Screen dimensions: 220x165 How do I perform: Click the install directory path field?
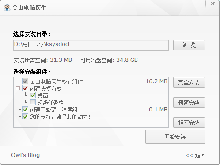[x=91, y=45]
